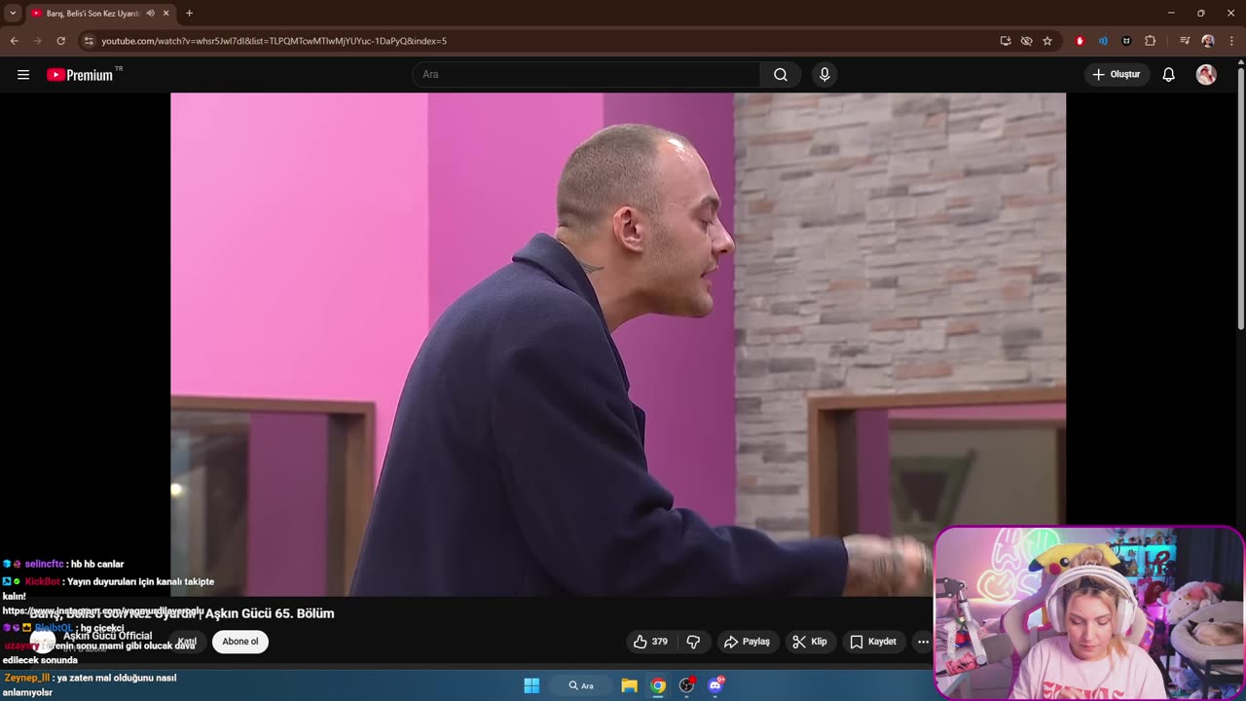Open a new browser tab
Viewport: 1246px width, 701px height.
(189, 13)
